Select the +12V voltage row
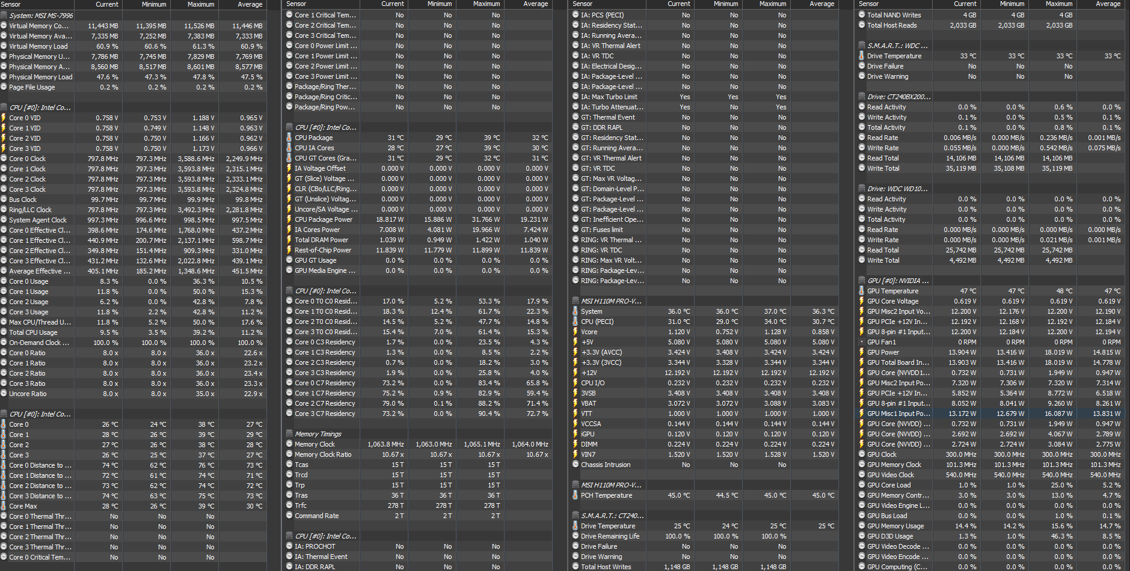This screenshot has height=571, width=1130. click(705, 373)
